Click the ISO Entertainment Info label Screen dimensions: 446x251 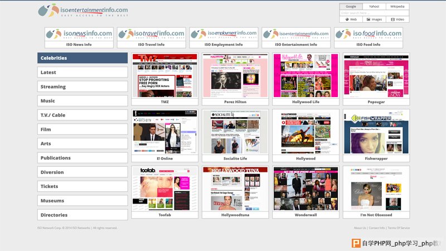[x=296, y=45]
